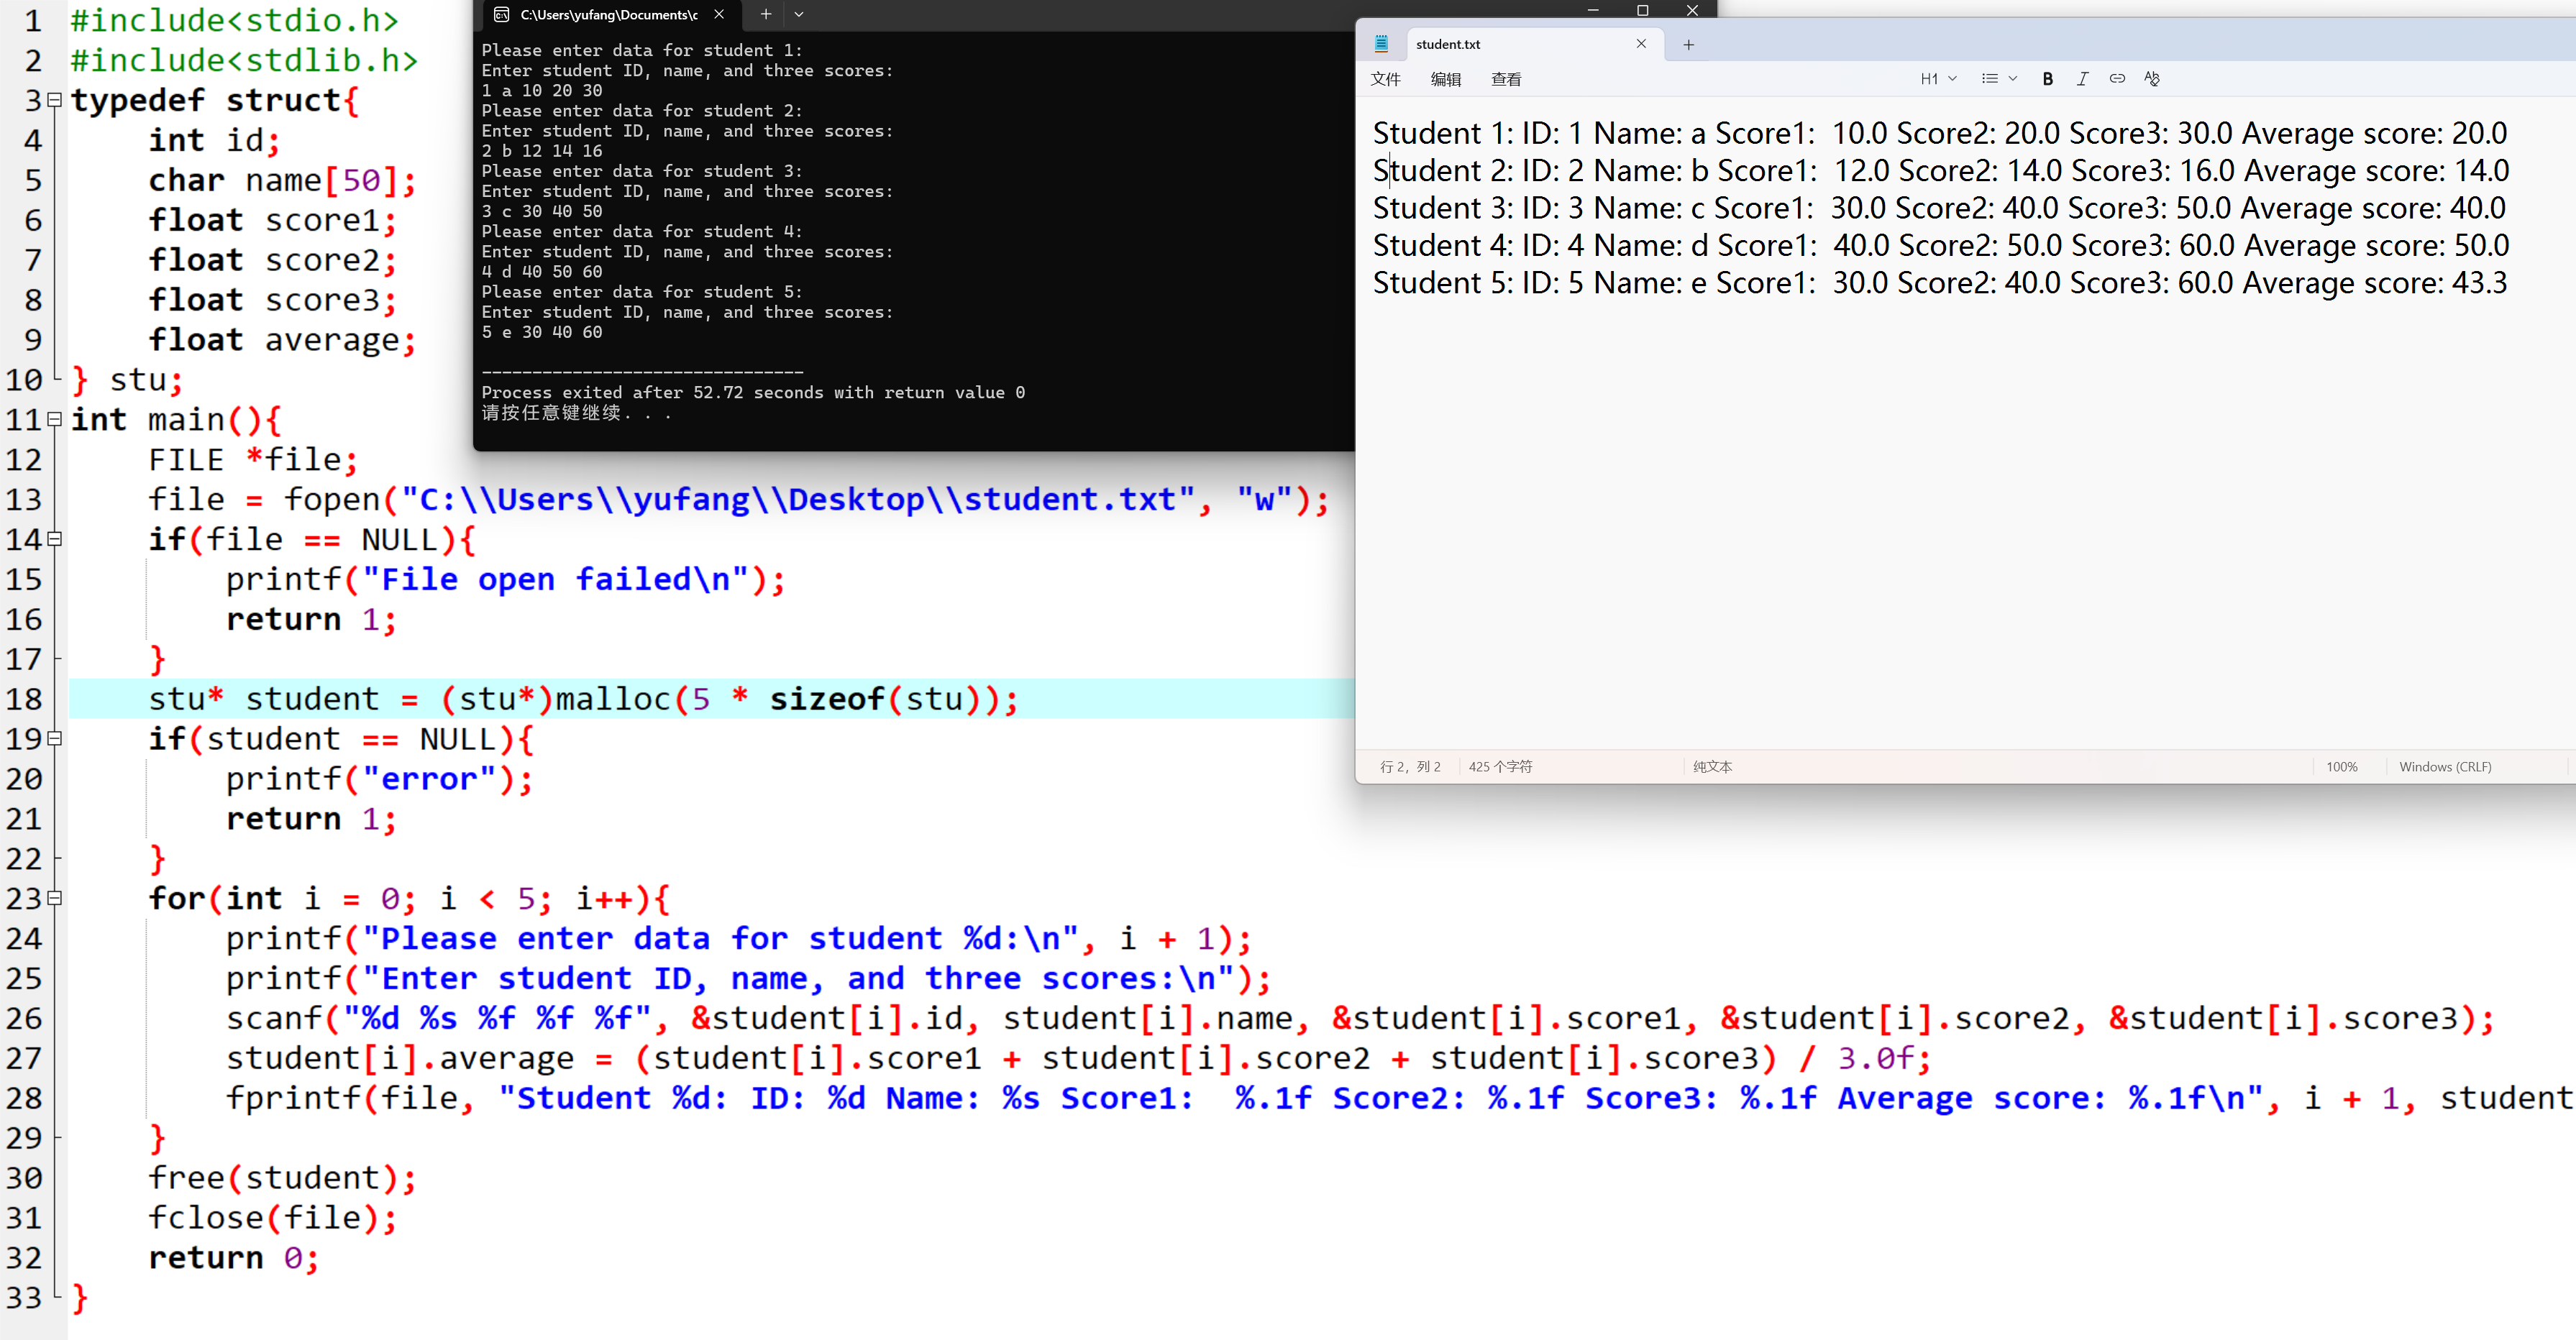Toggle bold formatting in Notepad

(x=2047, y=79)
